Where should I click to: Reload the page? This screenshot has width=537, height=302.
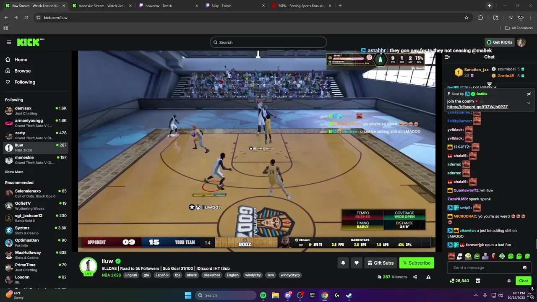(26, 18)
